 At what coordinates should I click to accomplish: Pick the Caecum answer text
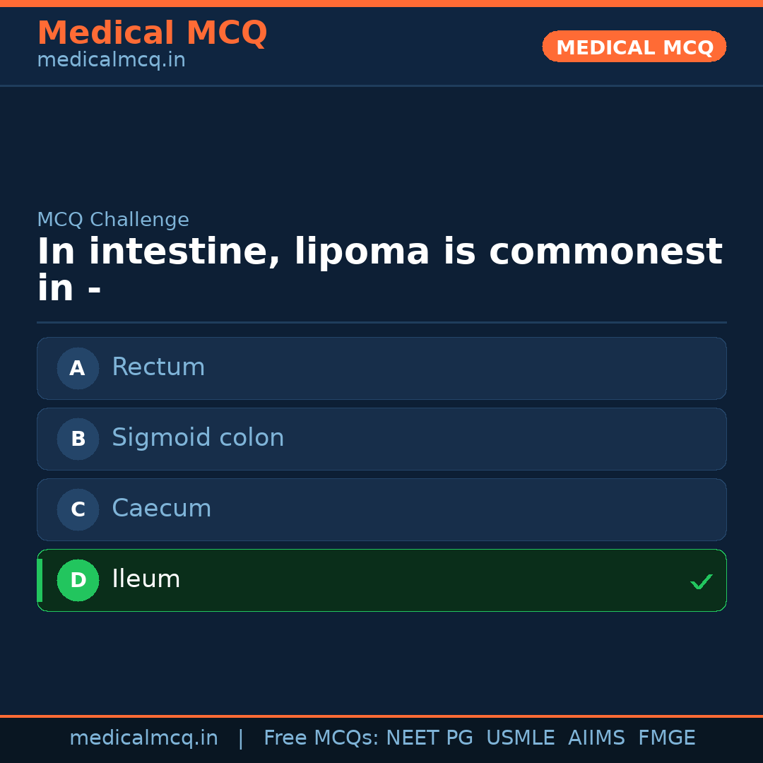[161, 509]
